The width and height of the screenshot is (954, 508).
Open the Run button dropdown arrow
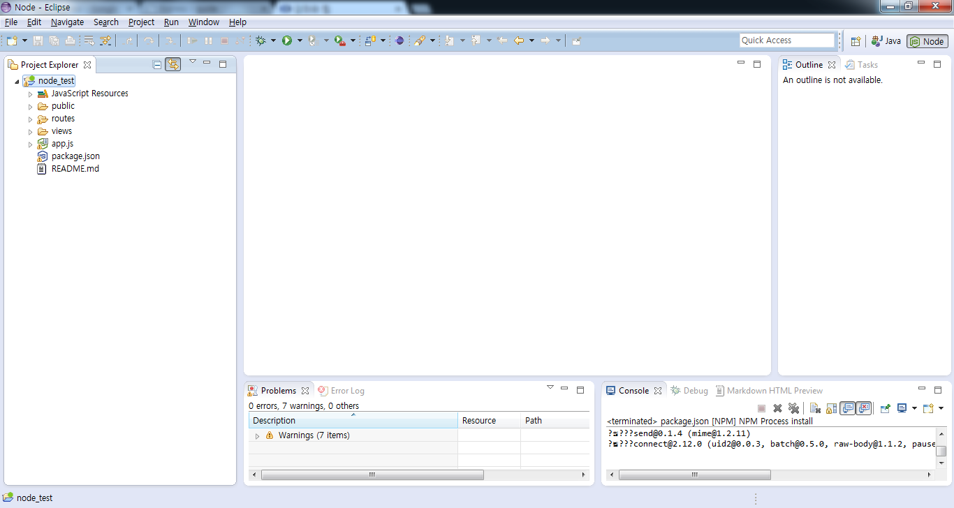click(x=300, y=40)
